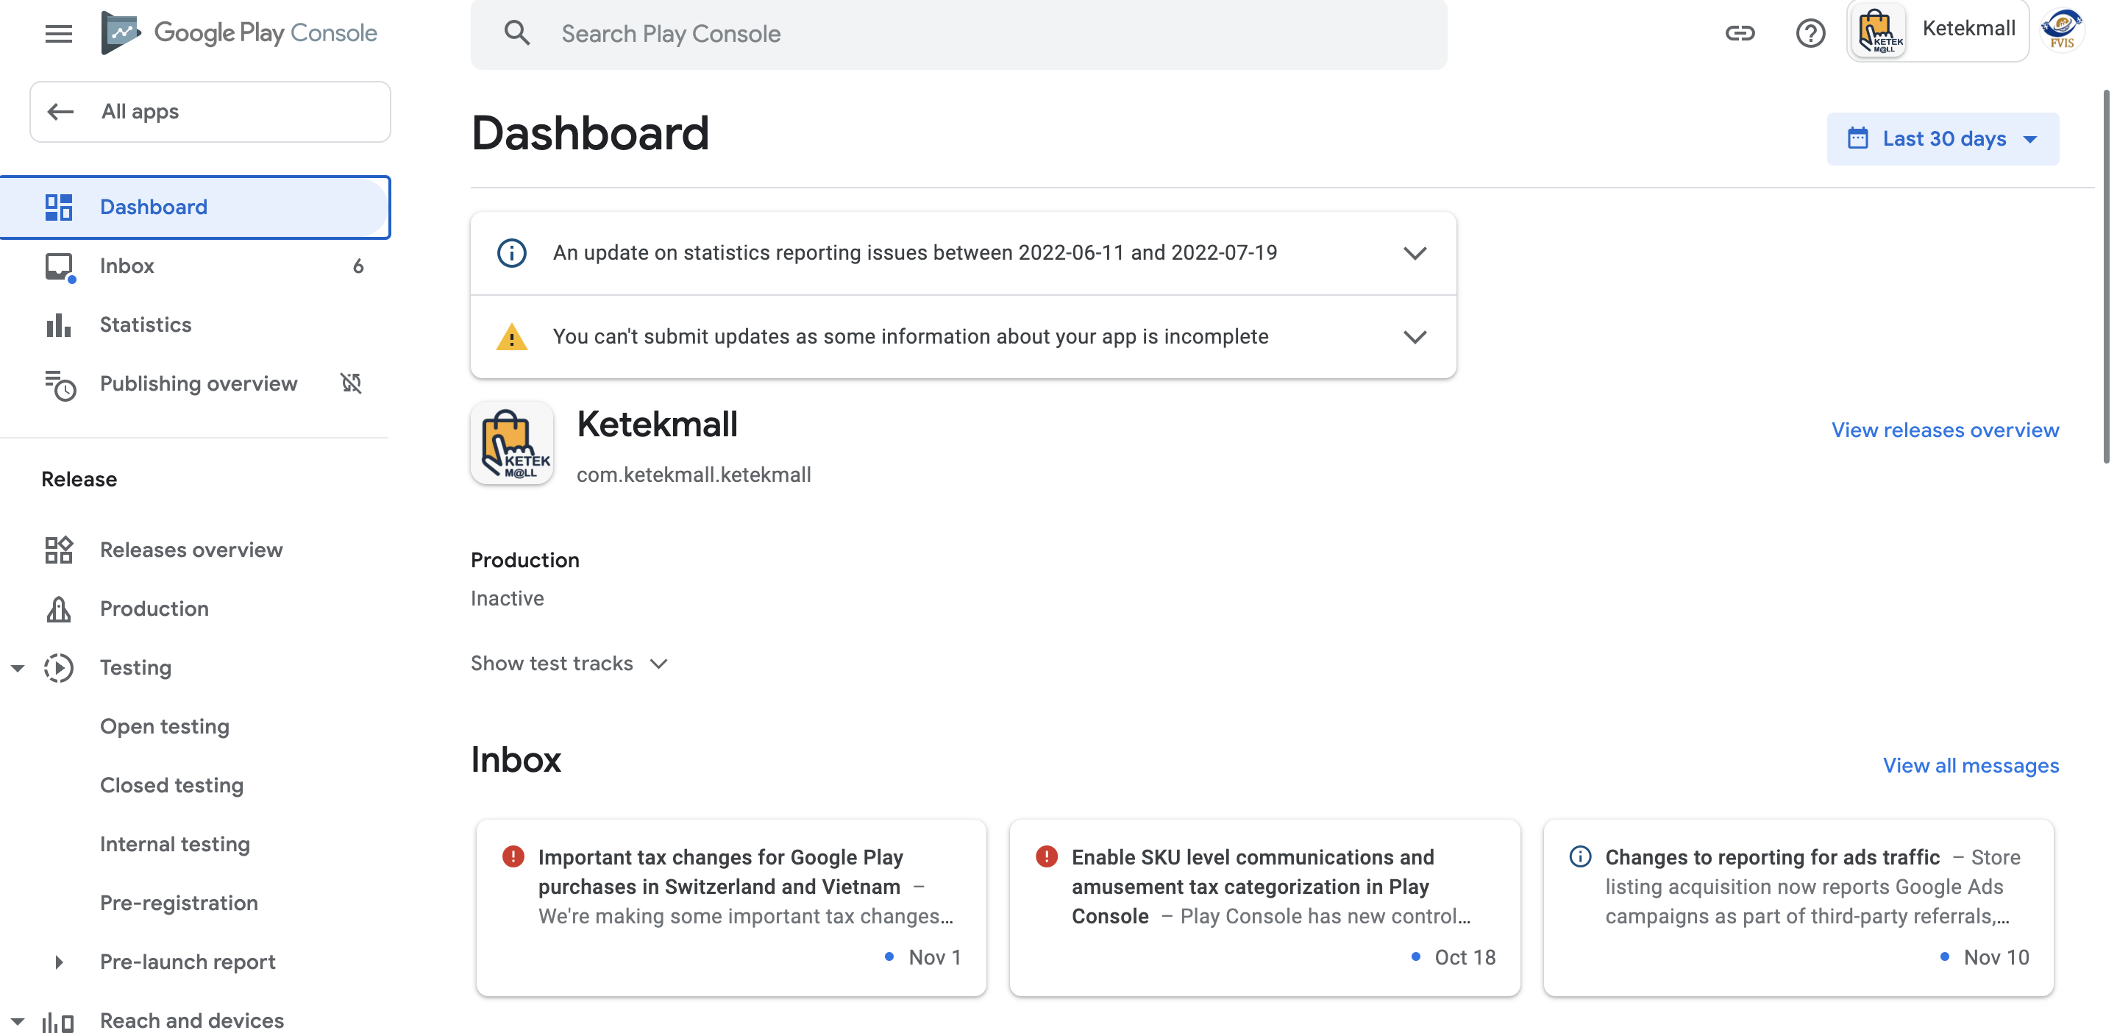The image size is (2117, 1033).
Task: Click the back arrow in All apps
Action: click(61, 111)
